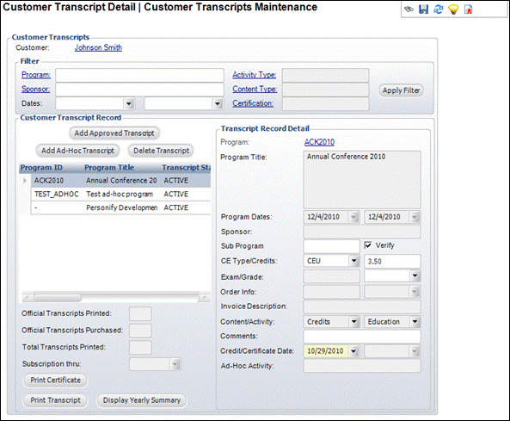510x421 pixels.
Task: Click Program ID column header
Action: pyautogui.click(x=41, y=167)
